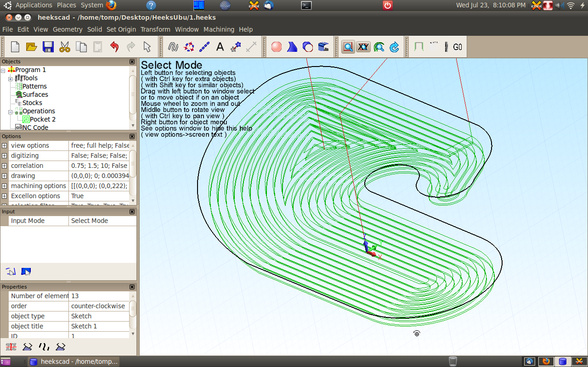Open the Set Origin menu
588x367 pixels.
click(121, 29)
